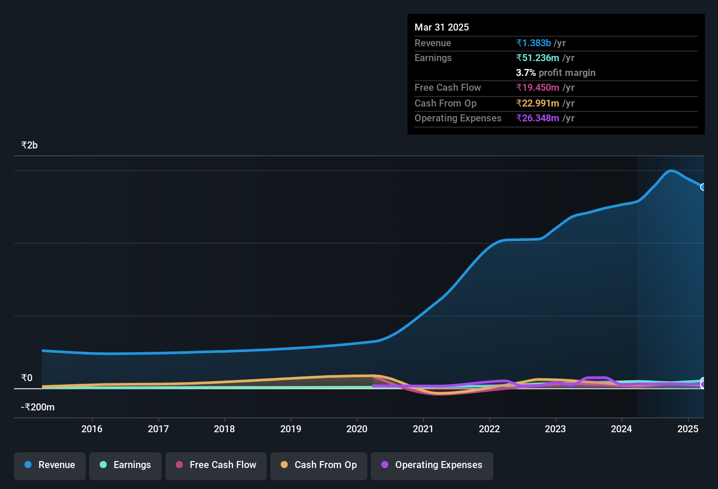Click the purple Operating Expenses legend dot
The width and height of the screenshot is (718, 489).
pyautogui.click(x=385, y=465)
